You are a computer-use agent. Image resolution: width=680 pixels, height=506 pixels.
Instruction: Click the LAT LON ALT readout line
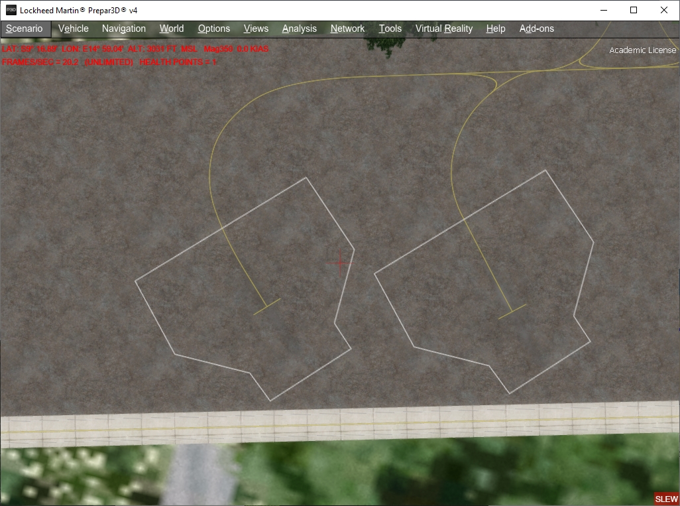[135, 49]
